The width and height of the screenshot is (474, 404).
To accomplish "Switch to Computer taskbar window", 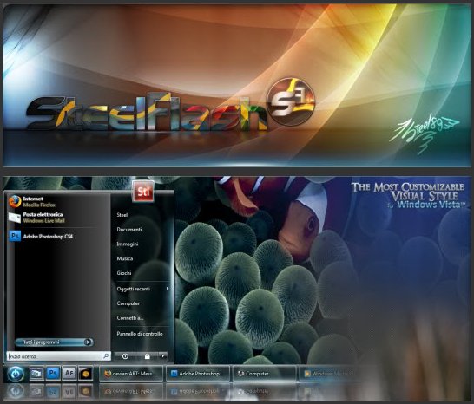I will point(265,374).
